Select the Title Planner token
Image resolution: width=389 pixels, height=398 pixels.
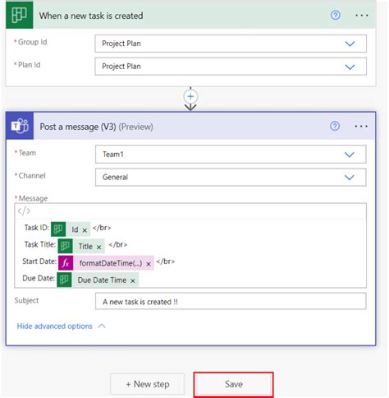coord(81,246)
